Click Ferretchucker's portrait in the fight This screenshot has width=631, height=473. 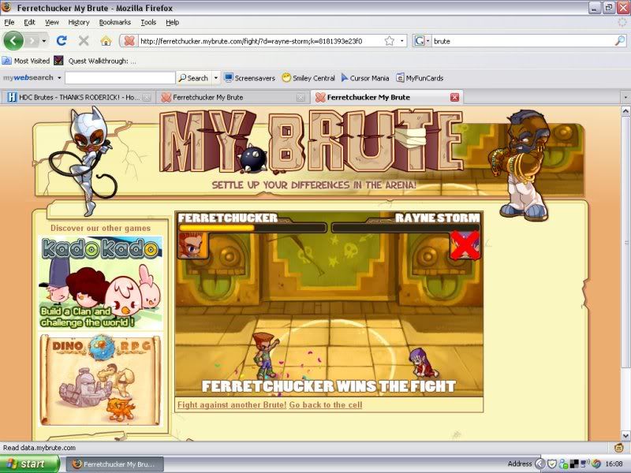point(192,245)
